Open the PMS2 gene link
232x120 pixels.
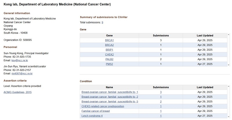click(109, 64)
